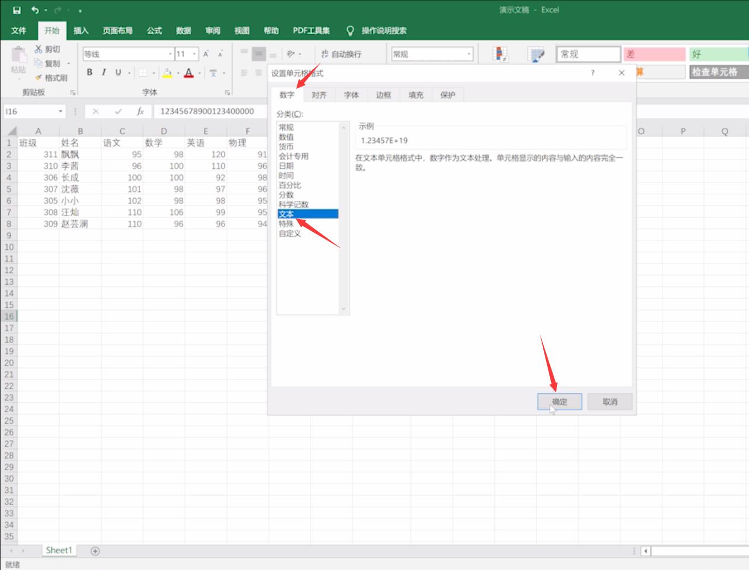
Task: Click the category list scrollbar down arrow
Action: pyautogui.click(x=344, y=309)
